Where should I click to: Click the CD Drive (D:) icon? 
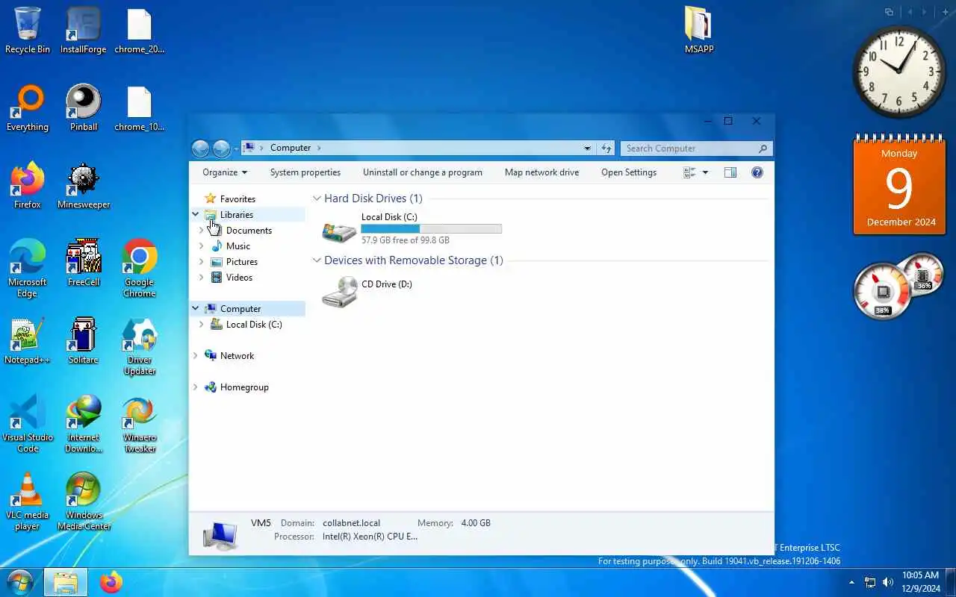(339, 291)
